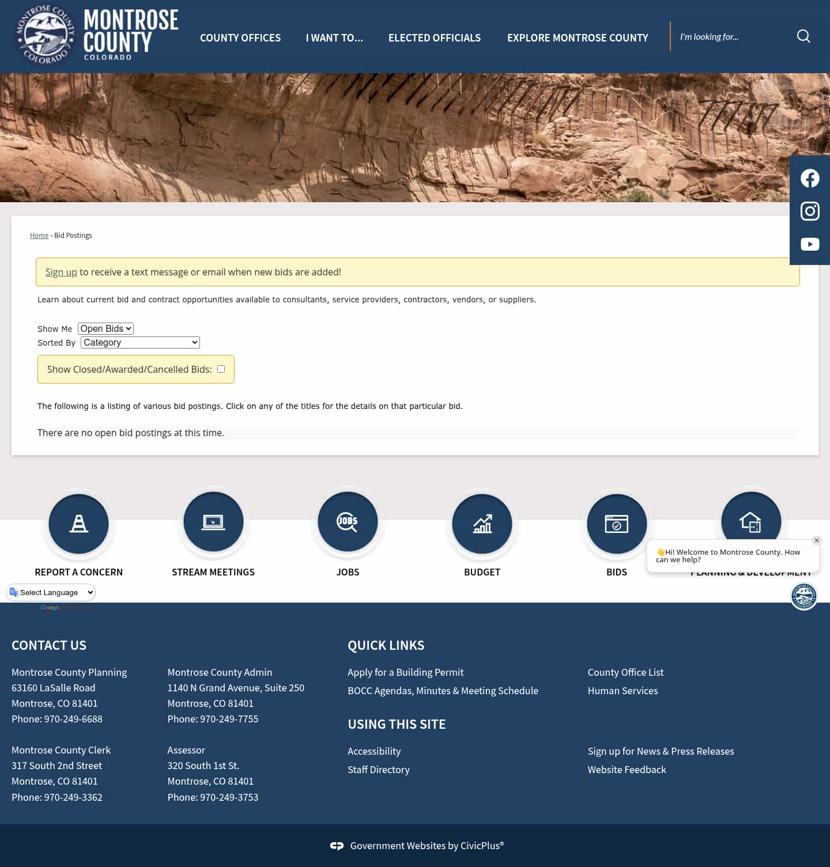Open the Budget icon
The height and width of the screenshot is (867, 830).
pos(482,524)
